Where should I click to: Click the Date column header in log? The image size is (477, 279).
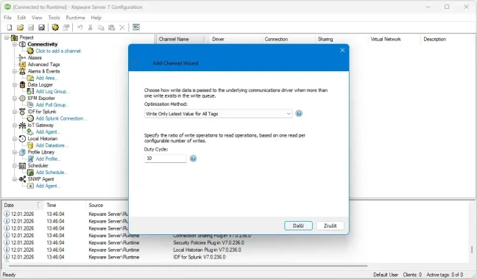point(23,206)
